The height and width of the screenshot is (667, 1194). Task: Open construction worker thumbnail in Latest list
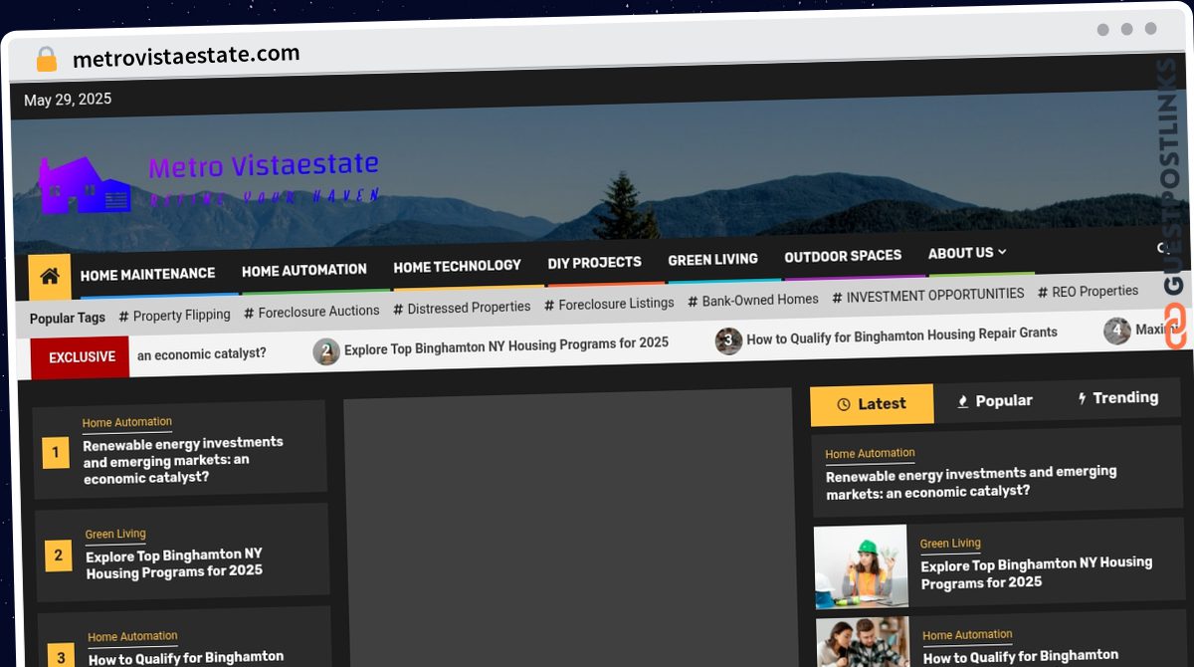click(861, 565)
